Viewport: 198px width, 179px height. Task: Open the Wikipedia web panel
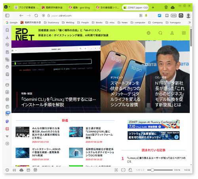pyautogui.click(x=7, y=136)
